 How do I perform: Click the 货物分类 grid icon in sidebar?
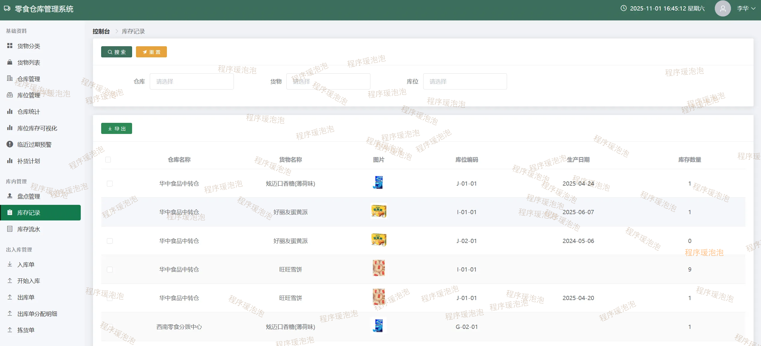(x=10, y=46)
